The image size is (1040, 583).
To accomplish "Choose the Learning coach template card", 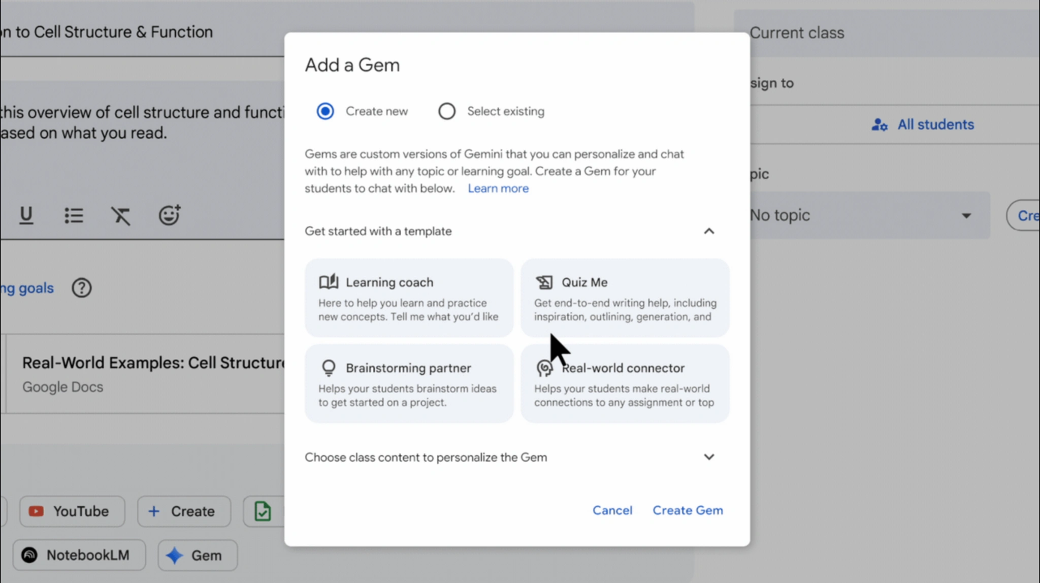I will pos(409,298).
